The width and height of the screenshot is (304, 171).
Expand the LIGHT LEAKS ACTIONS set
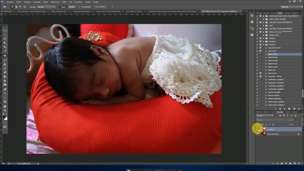tap(264, 19)
